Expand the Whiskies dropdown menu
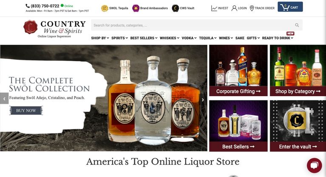 pos(170,38)
